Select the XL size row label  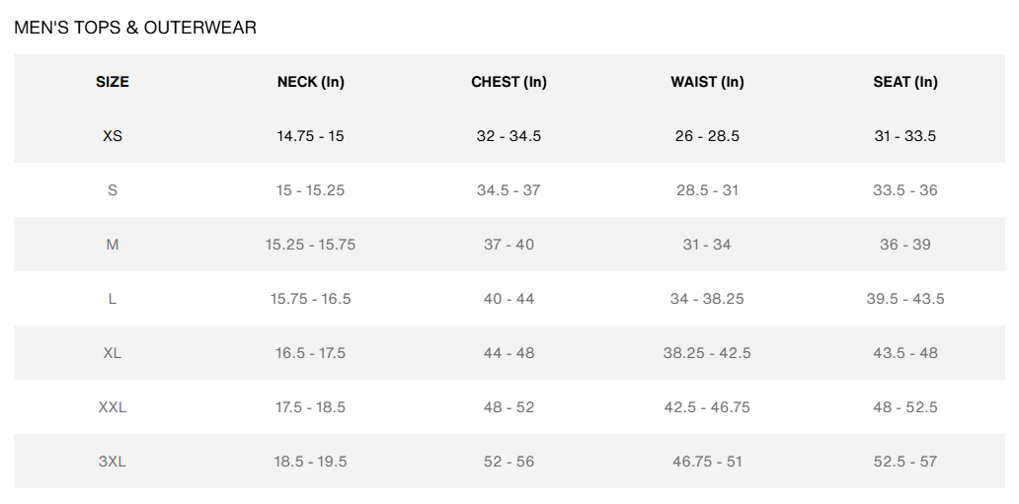(113, 353)
